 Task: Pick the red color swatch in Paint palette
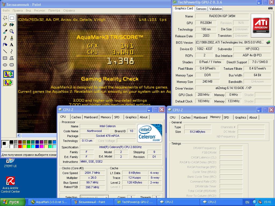pos(20,146)
